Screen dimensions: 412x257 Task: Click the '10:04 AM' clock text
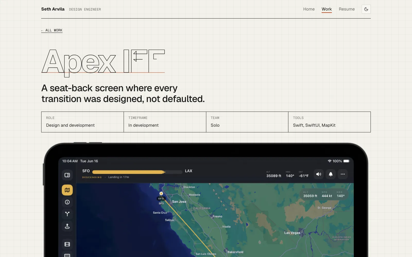coord(70,161)
